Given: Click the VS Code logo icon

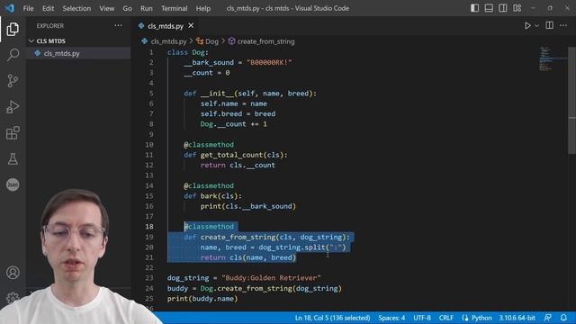Looking at the screenshot, I should coord(10,8).
